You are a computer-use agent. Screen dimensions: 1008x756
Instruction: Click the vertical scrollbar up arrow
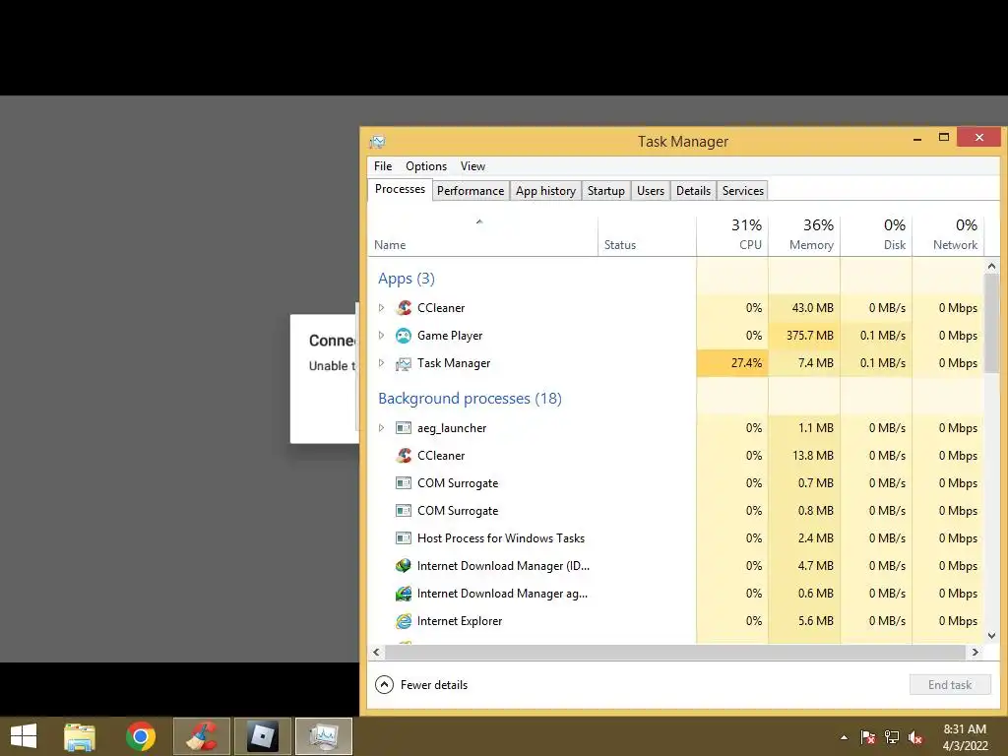point(991,266)
